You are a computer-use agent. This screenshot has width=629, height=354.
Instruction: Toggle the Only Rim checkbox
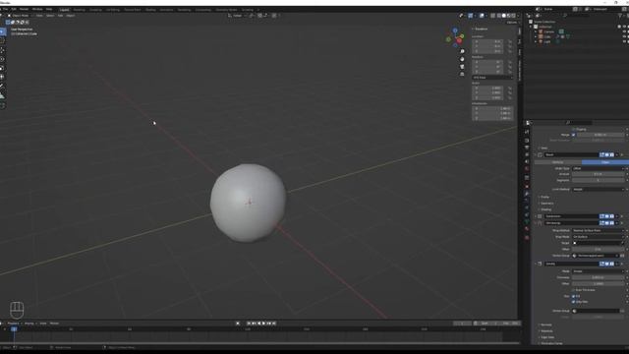574,302
